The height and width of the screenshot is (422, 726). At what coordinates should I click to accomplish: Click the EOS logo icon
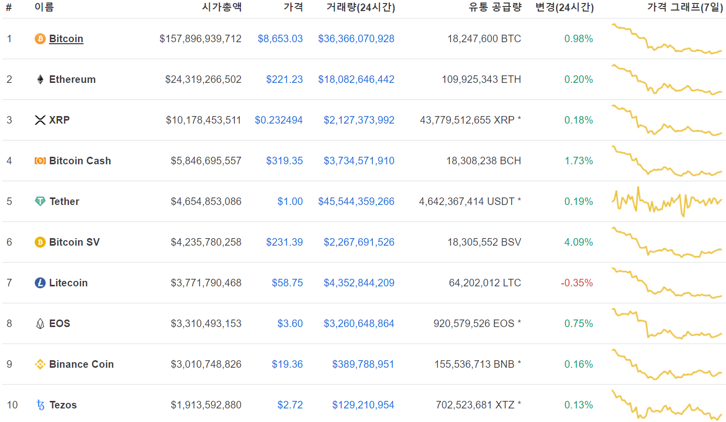(x=40, y=324)
